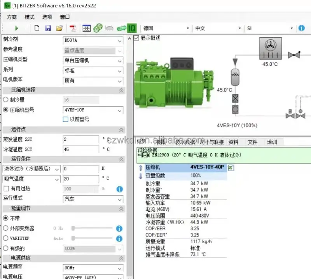
Task: Select 外部变频器 radio button
Action: click(x=5, y=228)
